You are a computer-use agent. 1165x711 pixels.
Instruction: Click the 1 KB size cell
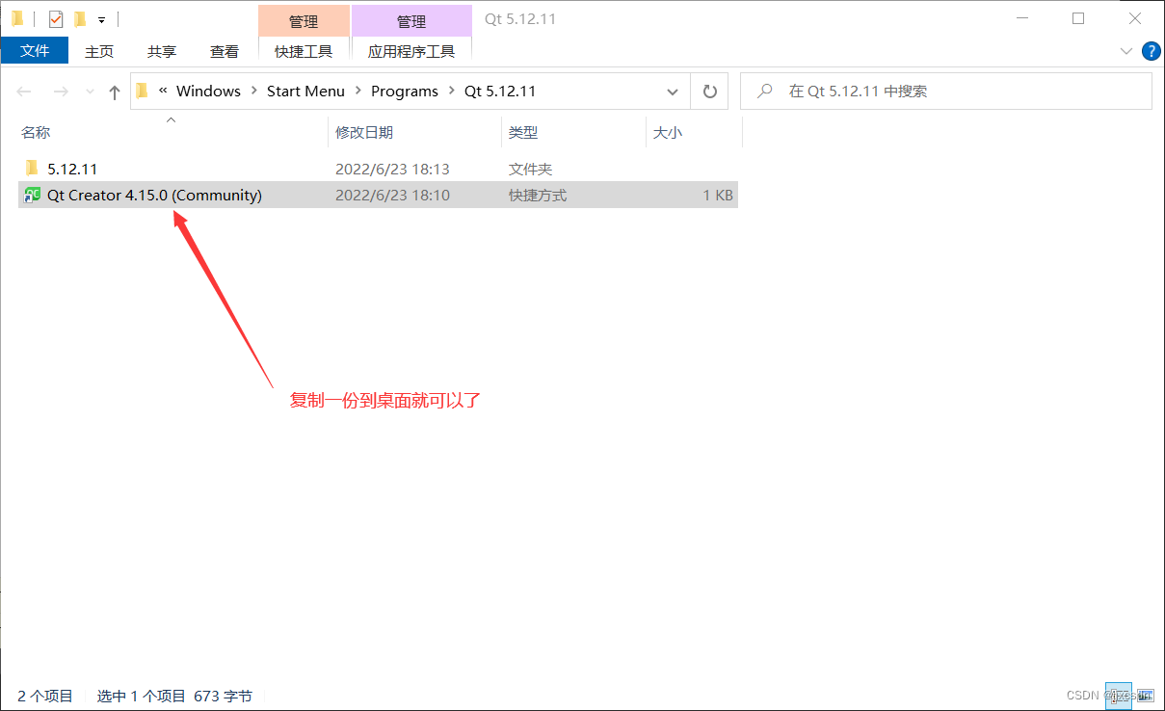point(718,195)
